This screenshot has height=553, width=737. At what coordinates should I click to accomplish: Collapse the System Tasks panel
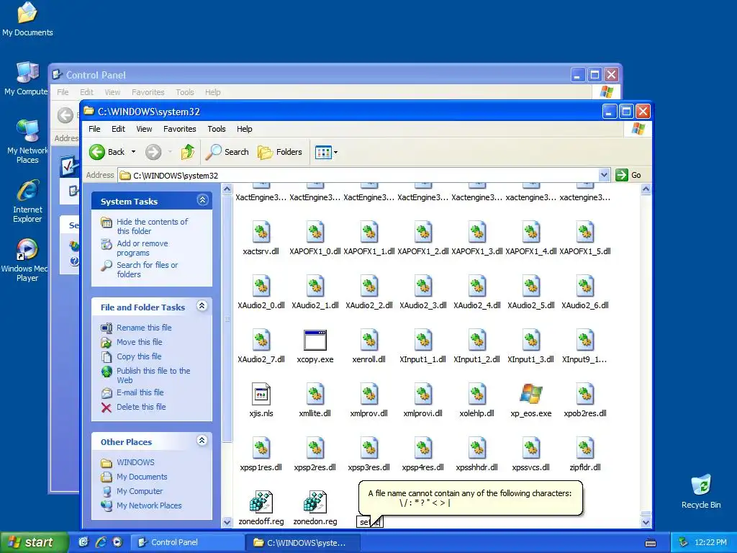pyautogui.click(x=202, y=200)
